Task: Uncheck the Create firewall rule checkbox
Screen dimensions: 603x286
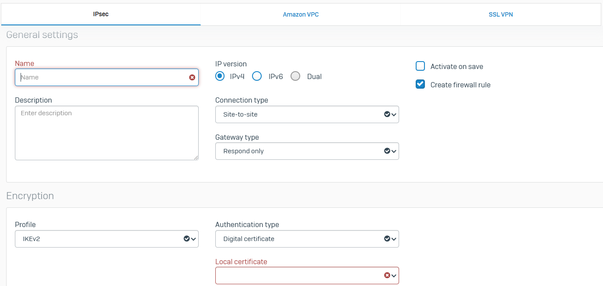Action: (421, 84)
